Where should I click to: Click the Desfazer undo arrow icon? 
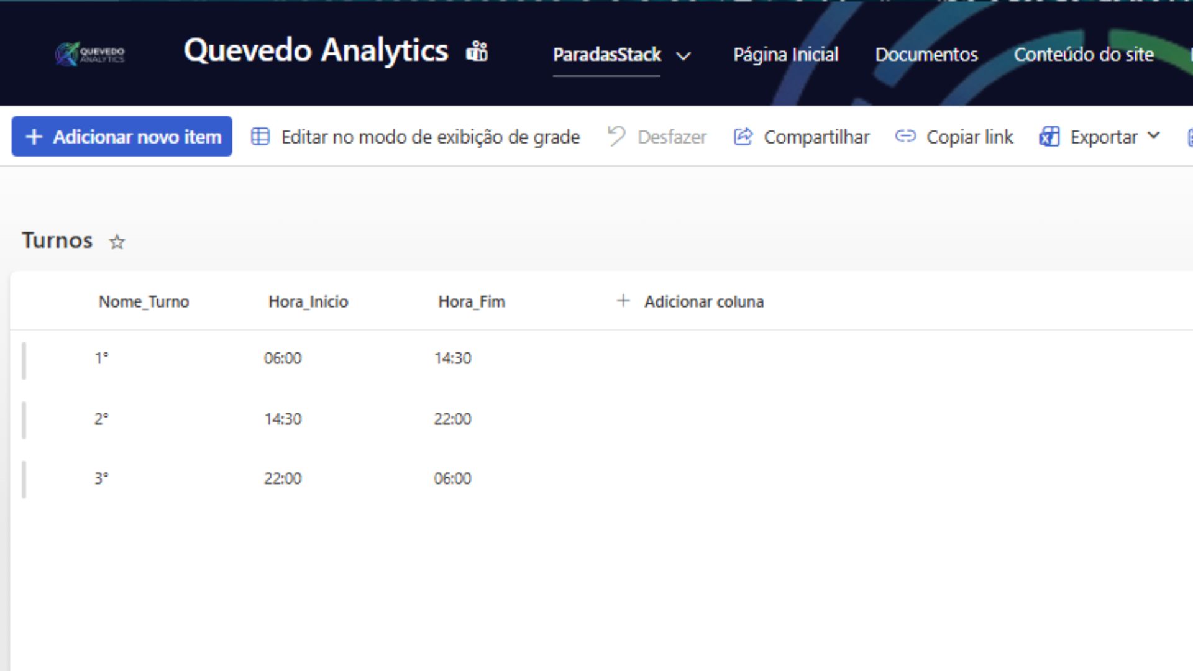616,136
